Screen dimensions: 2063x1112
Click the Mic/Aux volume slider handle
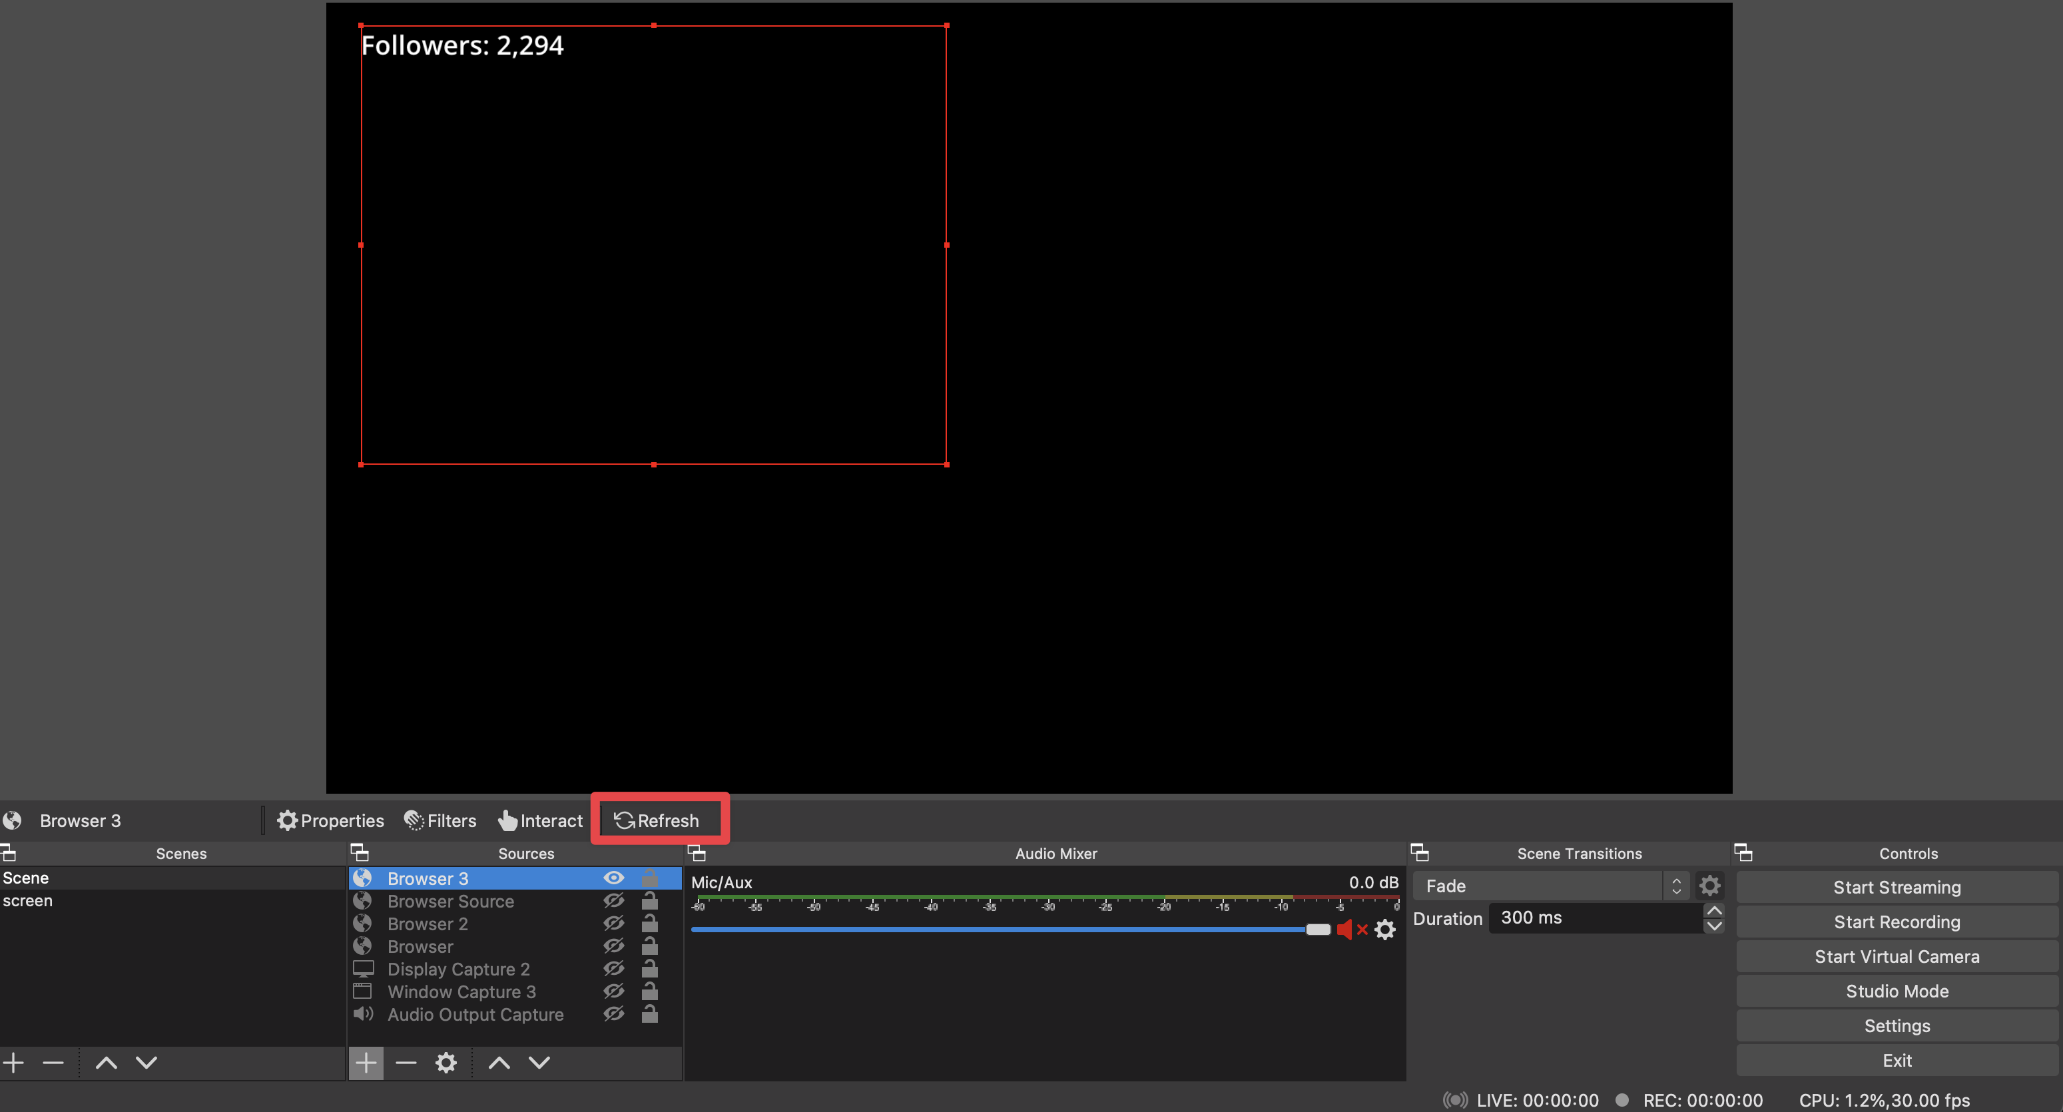click(1317, 930)
